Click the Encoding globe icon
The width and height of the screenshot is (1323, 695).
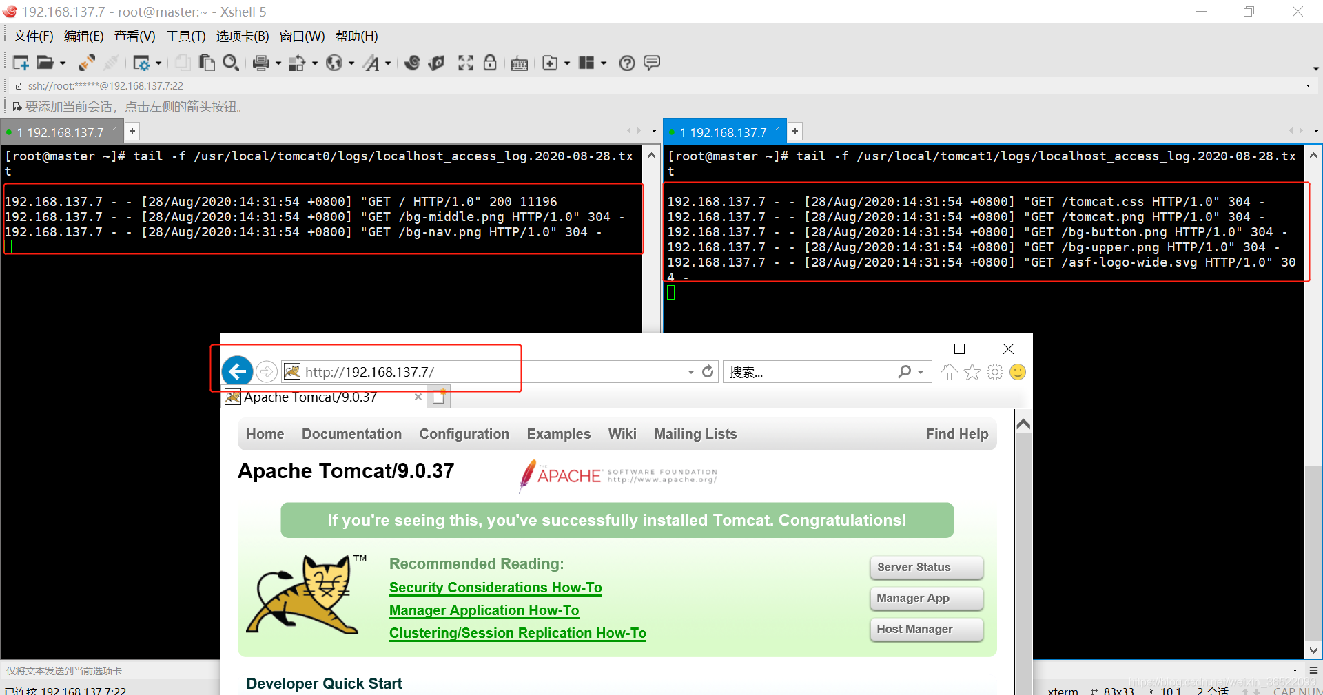click(x=334, y=63)
